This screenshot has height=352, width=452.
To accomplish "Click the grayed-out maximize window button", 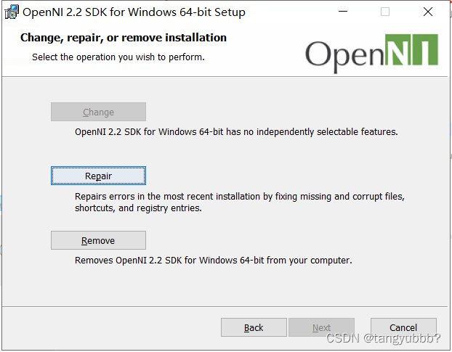I will click(x=385, y=12).
